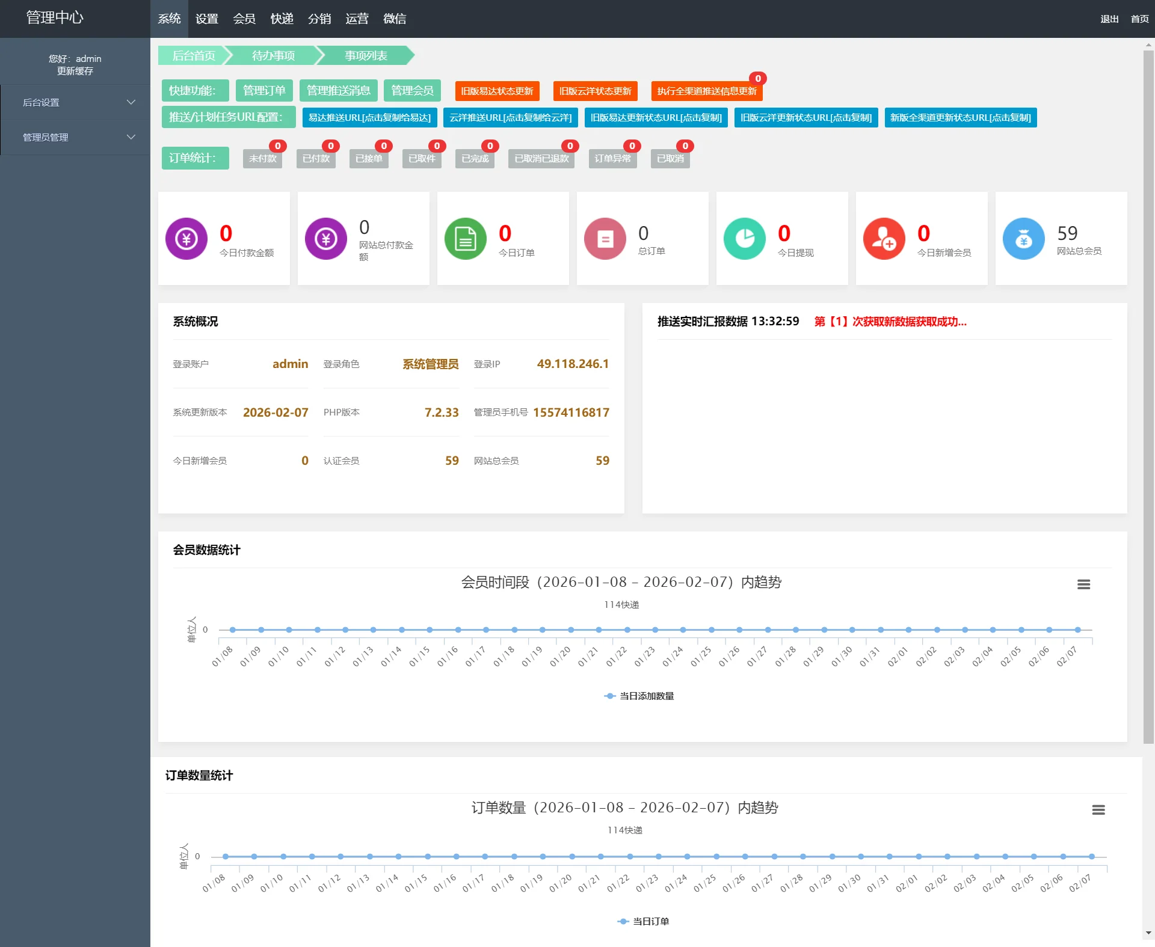This screenshot has width=1155, height=947.
Task: Click 旧版易达状态更新 orange button
Action: point(497,91)
